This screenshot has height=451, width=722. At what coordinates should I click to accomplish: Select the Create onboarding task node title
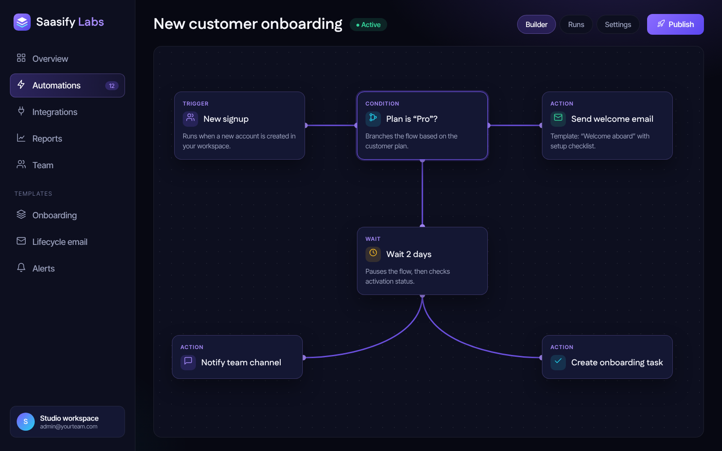tap(617, 362)
